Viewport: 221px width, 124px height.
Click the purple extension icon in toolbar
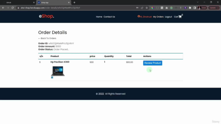pos(185,8)
